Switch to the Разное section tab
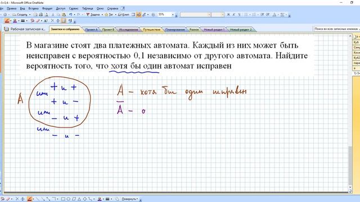Viewport: 360px width, 202px height. point(194,30)
